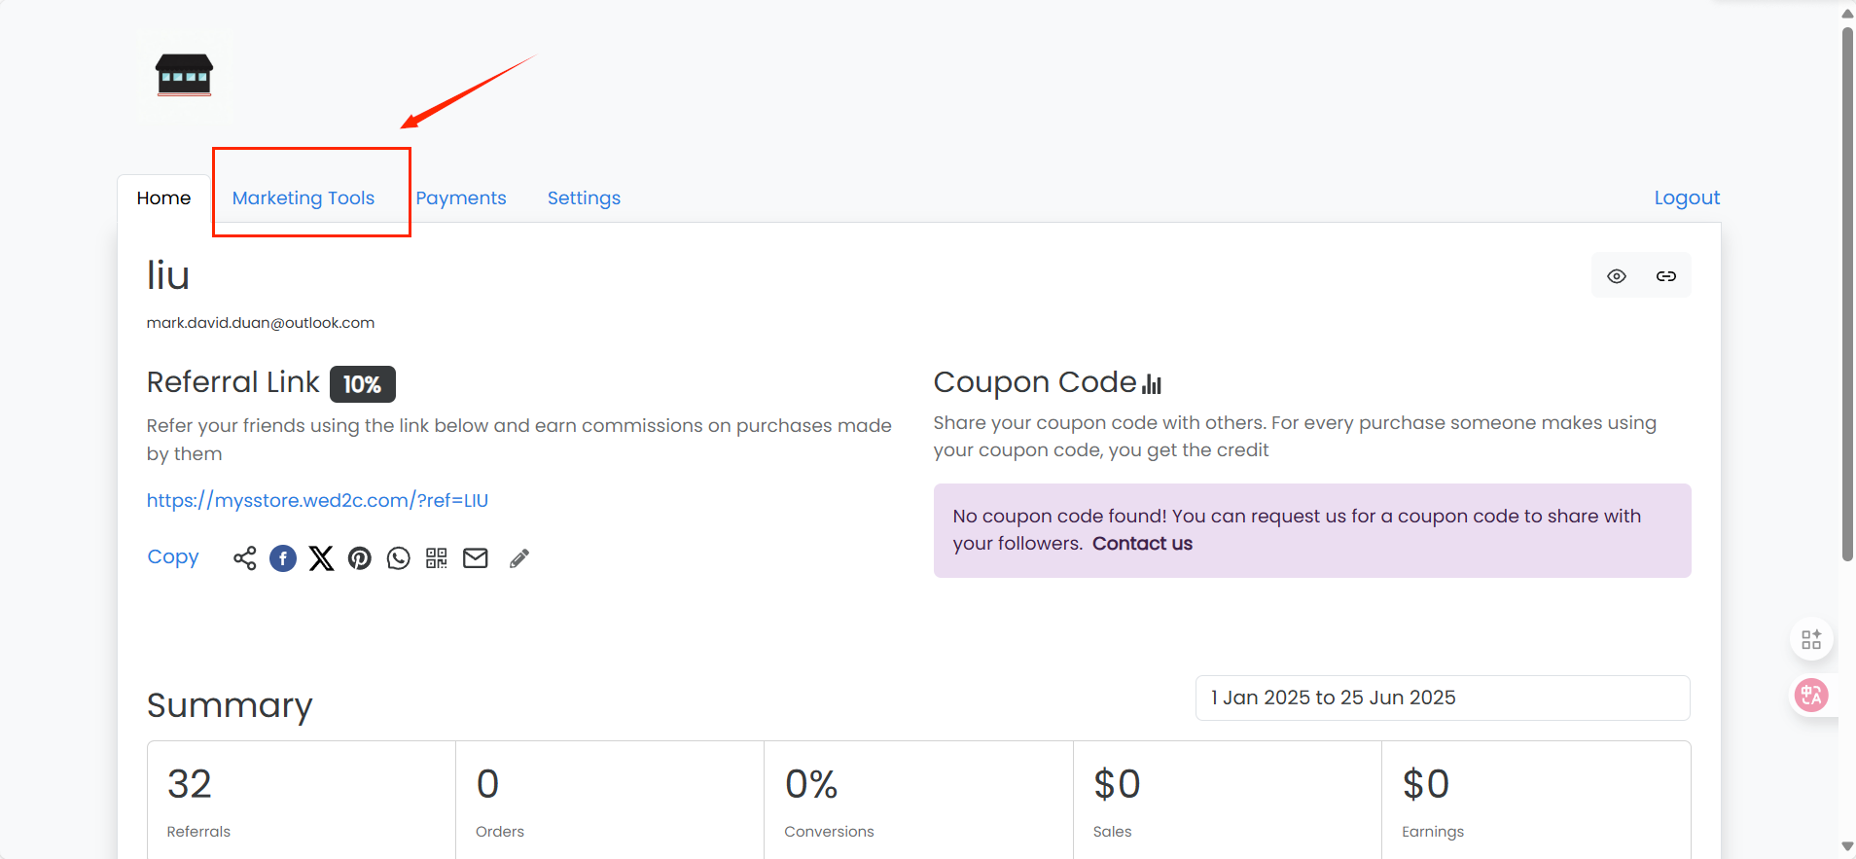Share referral link on Pinterest
This screenshot has height=859, width=1856.
pos(360,558)
